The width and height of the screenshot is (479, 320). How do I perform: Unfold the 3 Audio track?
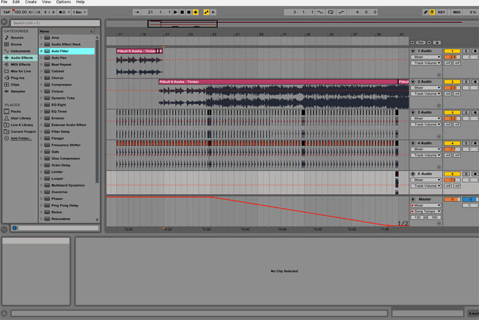click(413, 113)
